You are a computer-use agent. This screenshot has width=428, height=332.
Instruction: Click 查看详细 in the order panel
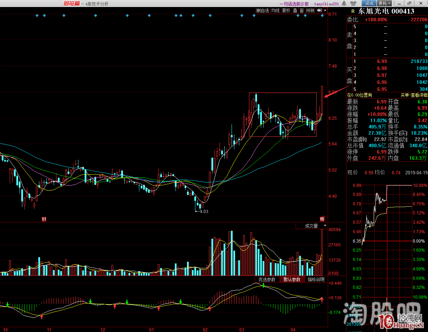(419, 95)
